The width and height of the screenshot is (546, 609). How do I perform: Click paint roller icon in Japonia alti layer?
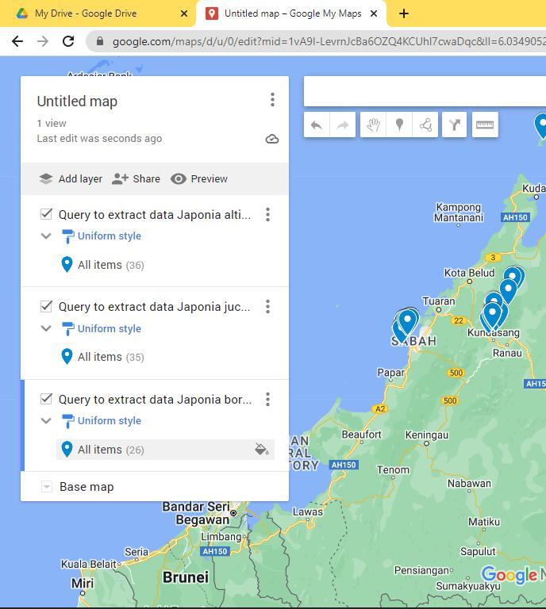[x=67, y=236]
